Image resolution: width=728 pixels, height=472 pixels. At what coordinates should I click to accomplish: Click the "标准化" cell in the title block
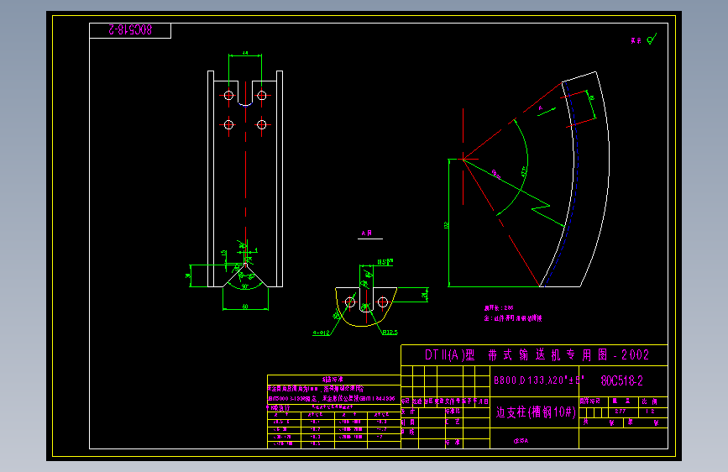pos(453,412)
